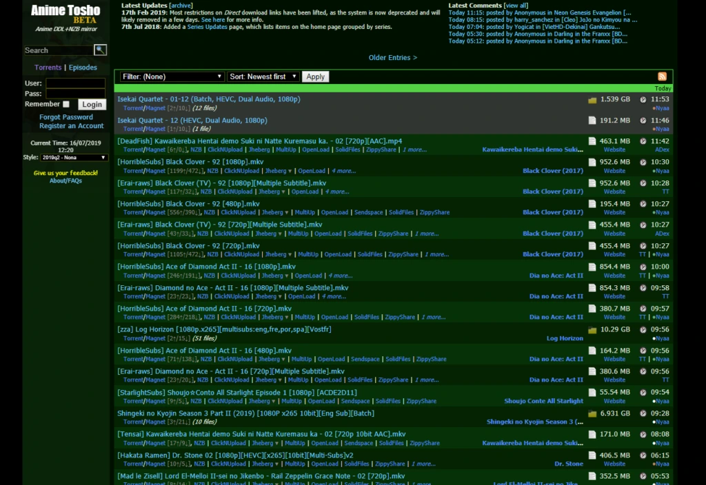Click the folder icon on Log Horizon batch entry
The width and height of the screenshot is (706, 485).
[x=592, y=329]
